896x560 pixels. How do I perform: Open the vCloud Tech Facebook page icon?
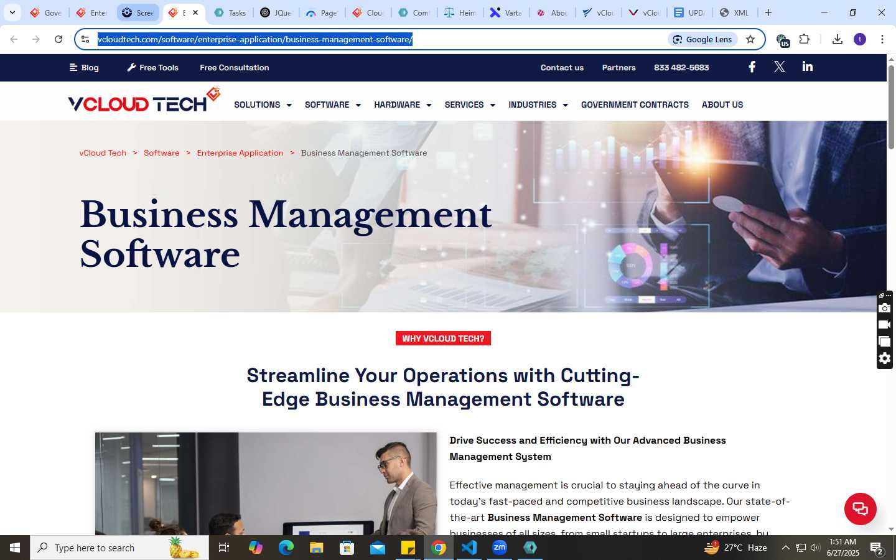point(752,67)
